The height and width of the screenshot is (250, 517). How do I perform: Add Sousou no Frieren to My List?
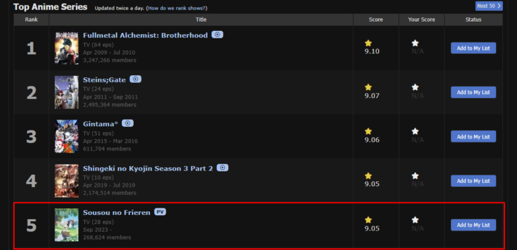click(473, 225)
